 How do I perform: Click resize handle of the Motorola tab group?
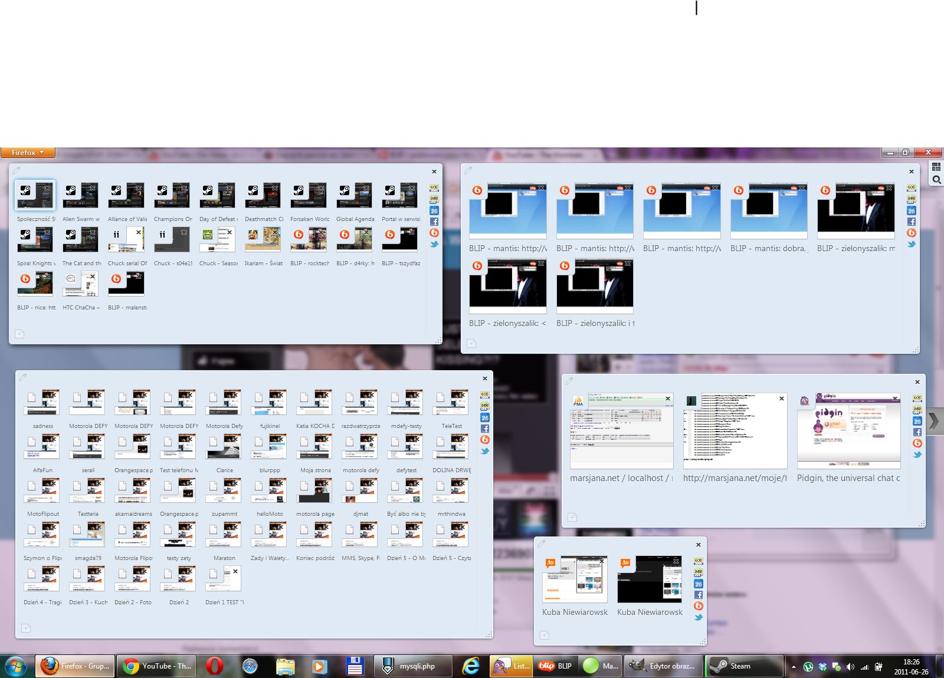(x=489, y=634)
